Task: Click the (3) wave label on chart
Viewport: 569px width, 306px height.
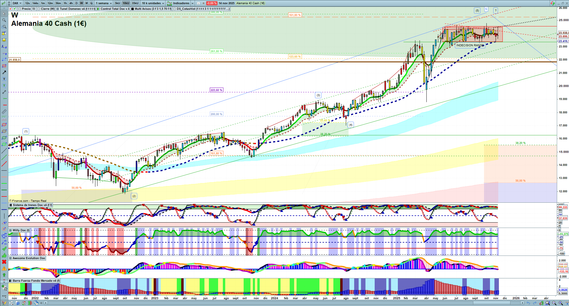Action: (x=318, y=95)
